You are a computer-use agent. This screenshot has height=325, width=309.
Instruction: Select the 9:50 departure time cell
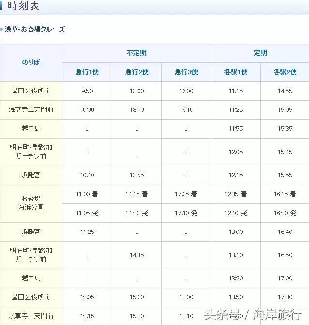[x=87, y=91]
